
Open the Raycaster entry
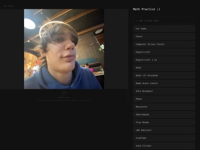(x=164, y=107)
